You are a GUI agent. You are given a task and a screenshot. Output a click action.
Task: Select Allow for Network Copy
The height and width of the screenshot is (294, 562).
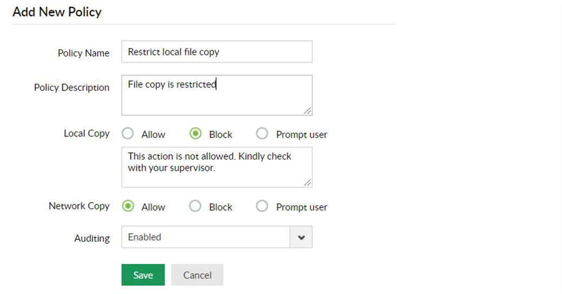click(128, 206)
